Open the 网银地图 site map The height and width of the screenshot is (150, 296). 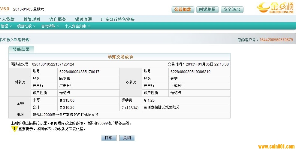pos(207,10)
